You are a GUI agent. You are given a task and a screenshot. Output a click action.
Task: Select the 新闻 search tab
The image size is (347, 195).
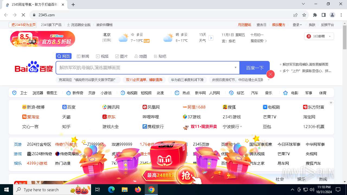83,56
